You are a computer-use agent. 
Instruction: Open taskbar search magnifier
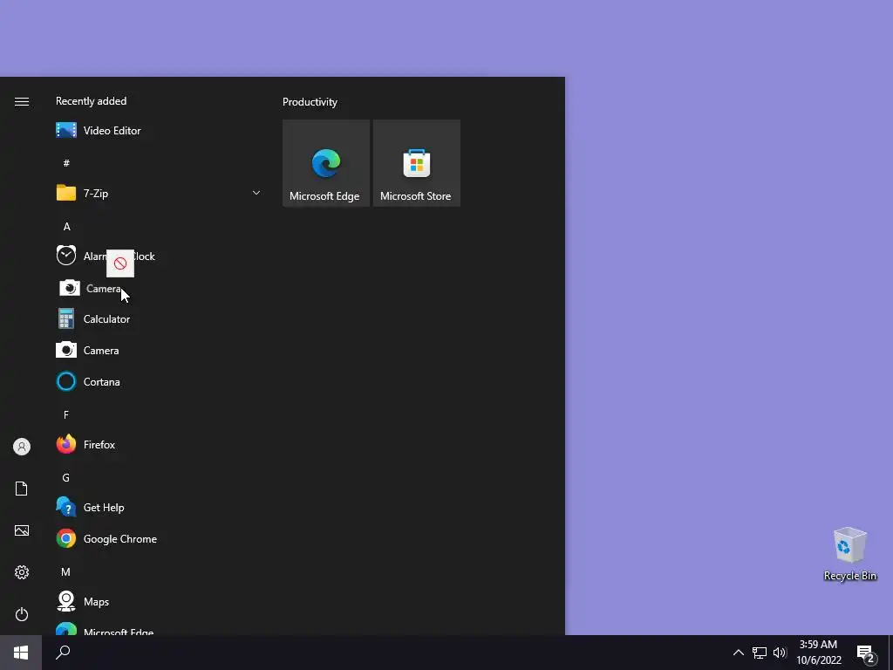[x=63, y=653]
